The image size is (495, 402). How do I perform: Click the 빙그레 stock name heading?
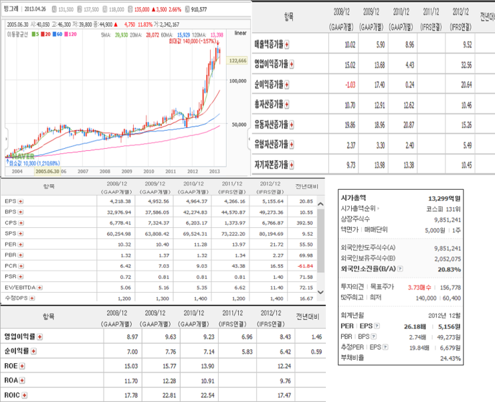tap(11, 9)
